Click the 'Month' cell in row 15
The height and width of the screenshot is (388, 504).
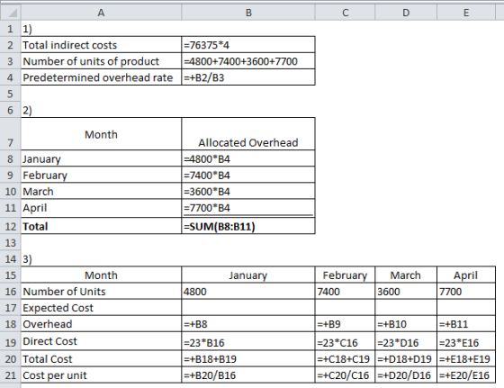(x=101, y=275)
